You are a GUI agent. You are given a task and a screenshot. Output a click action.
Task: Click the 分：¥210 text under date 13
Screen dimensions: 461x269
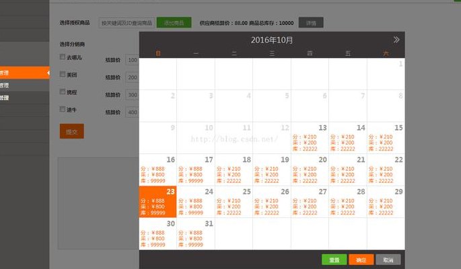pyautogui.click(x=305, y=137)
